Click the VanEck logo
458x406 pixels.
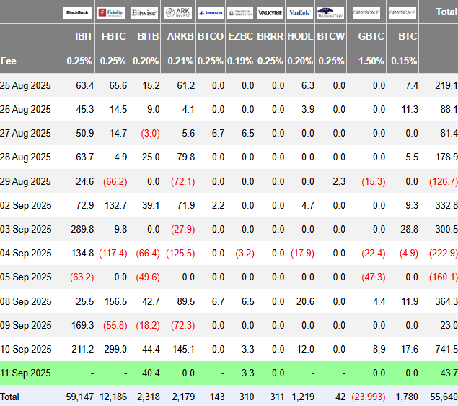tap(300, 12)
